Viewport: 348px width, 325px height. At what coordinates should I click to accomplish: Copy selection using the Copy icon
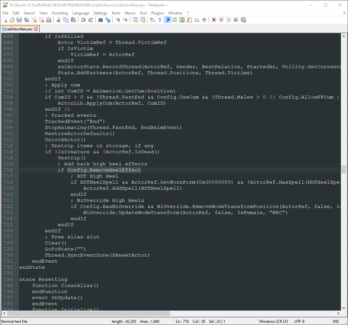(66, 20)
